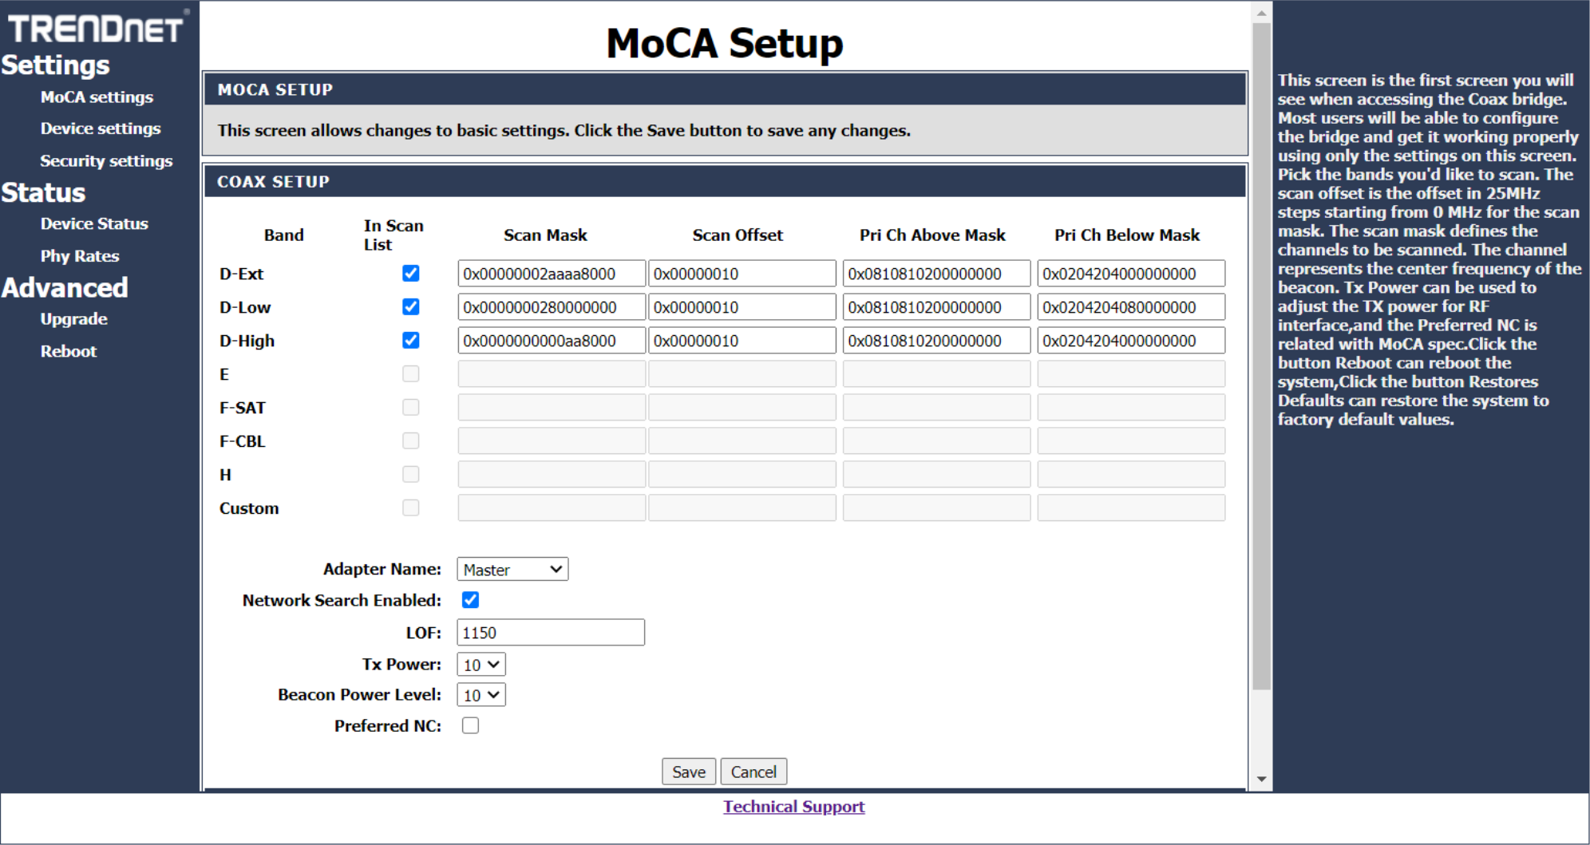The width and height of the screenshot is (1590, 845).
Task: Open the Reboot page
Action: point(69,350)
